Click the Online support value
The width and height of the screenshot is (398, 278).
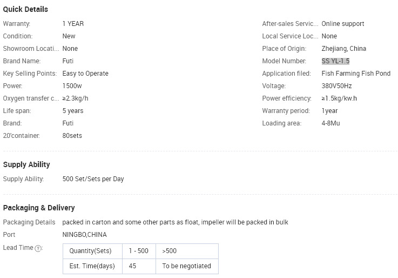pos(343,24)
